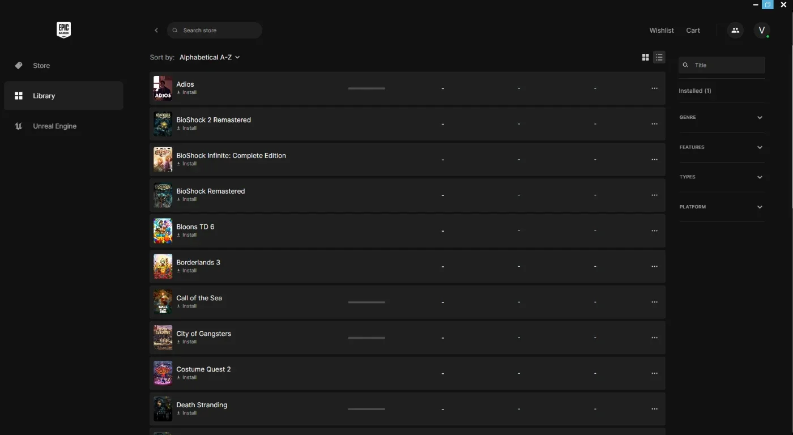Image resolution: width=793 pixels, height=435 pixels.
Task: Switch library to grid view
Action: tap(645, 57)
